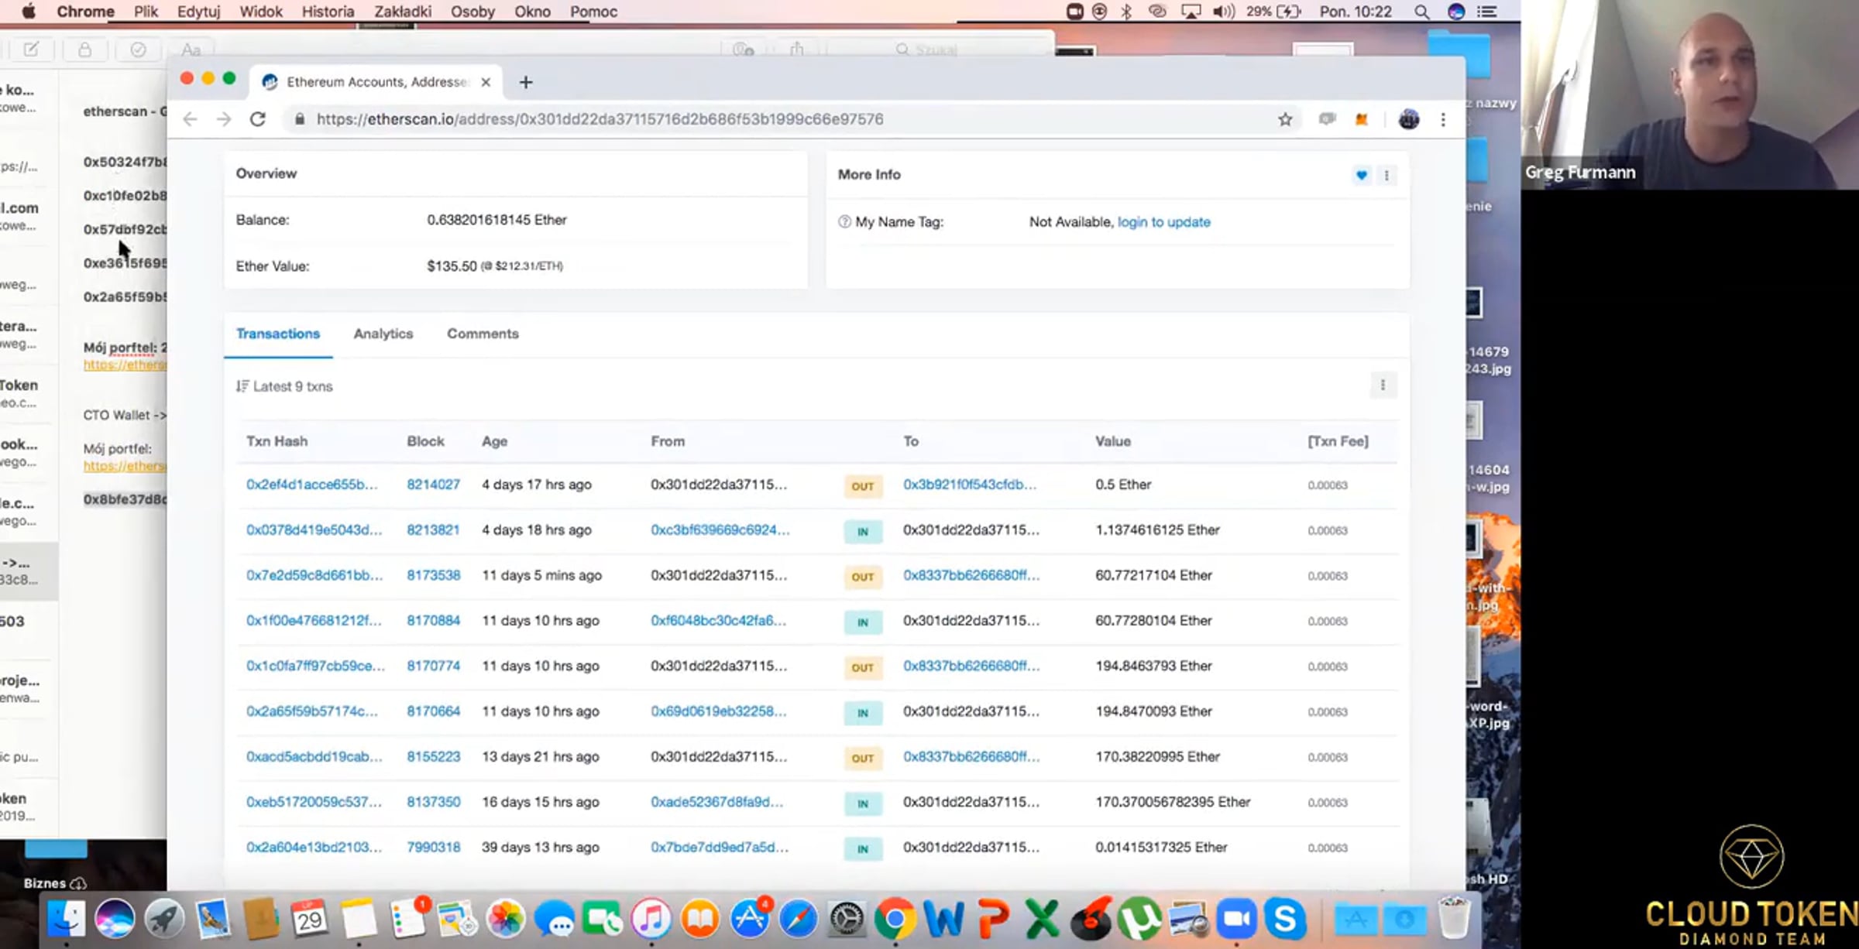Viewport: 1859px width, 949px height.
Task: Open sender address 0x7bde7dd9ed7a5d...
Action: click(720, 848)
